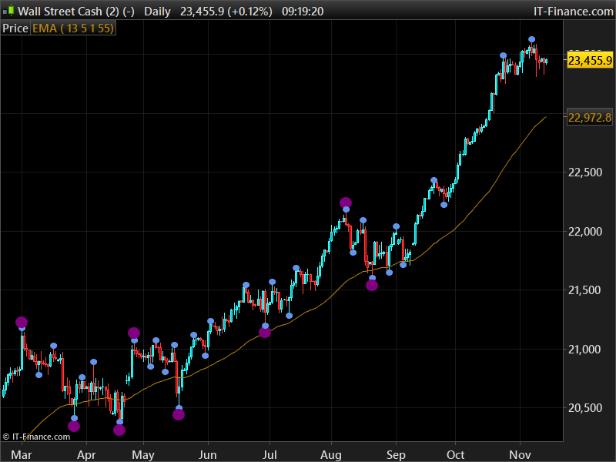Click the yellow 23,455.9 current price label
This screenshot has height=462, width=616.
click(x=590, y=61)
